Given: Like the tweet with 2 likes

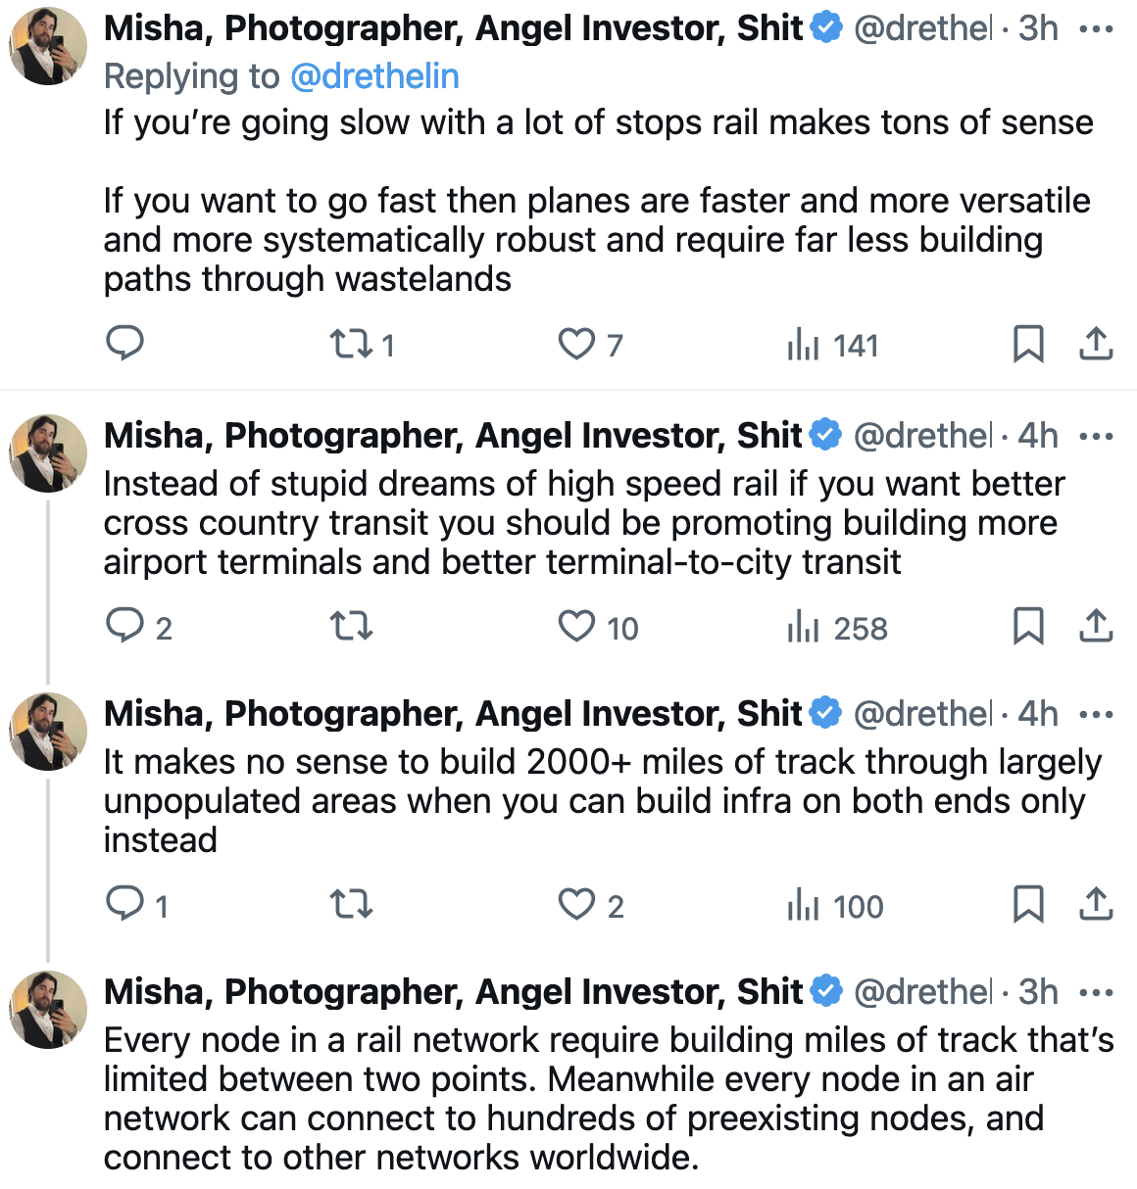Looking at the screenshot, I should click(576, 904).
